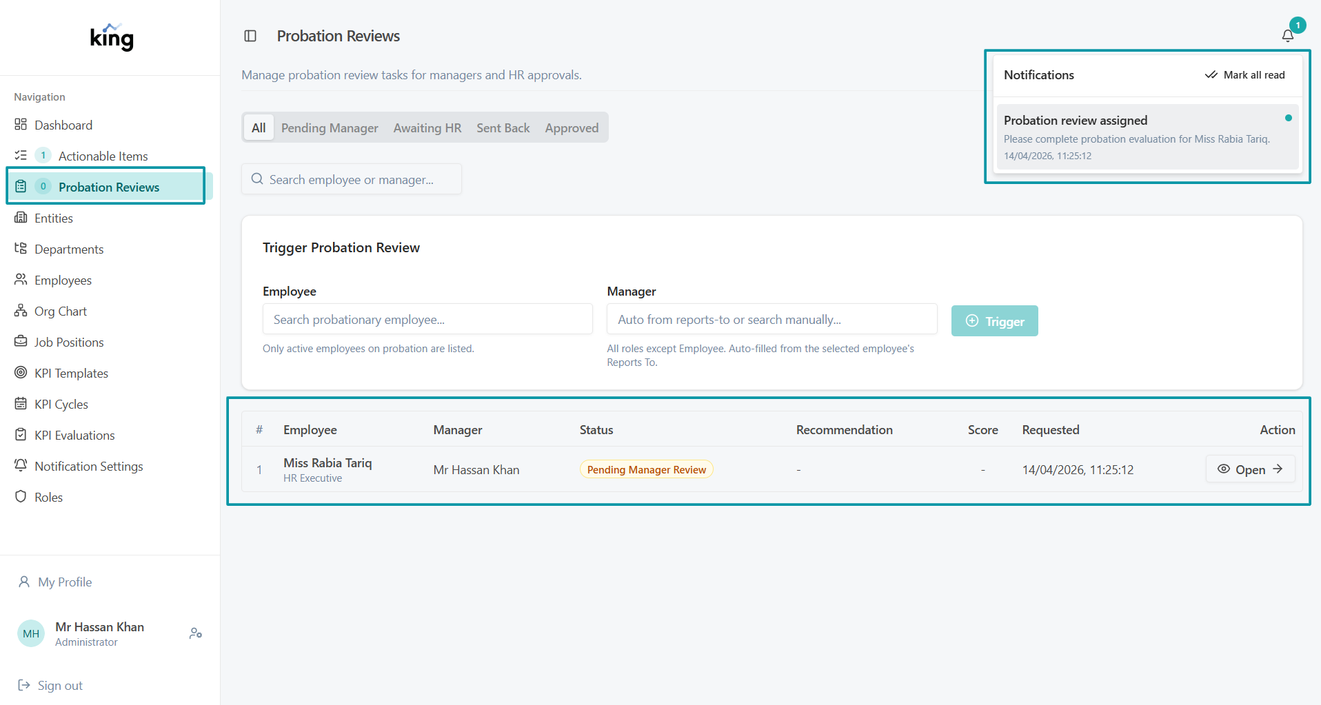
Task: Click the King logo
Action: coord(112,37)
